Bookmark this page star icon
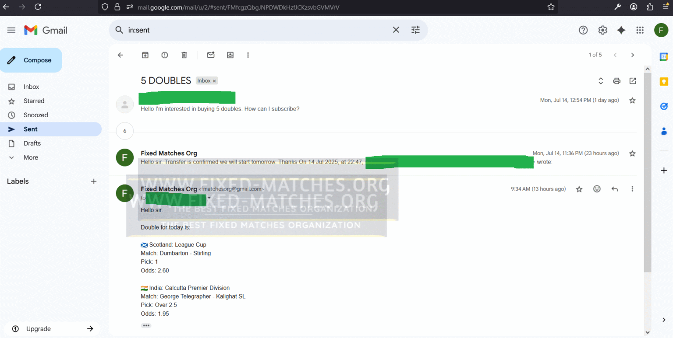 click(x=551, y=7)
